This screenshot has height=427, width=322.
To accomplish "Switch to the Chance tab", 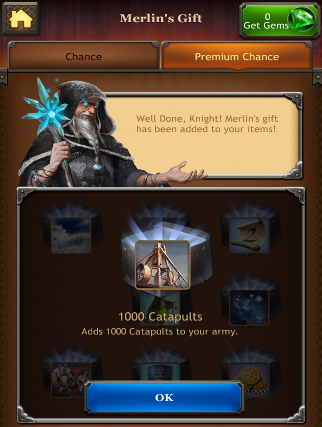I will point(83,56).
